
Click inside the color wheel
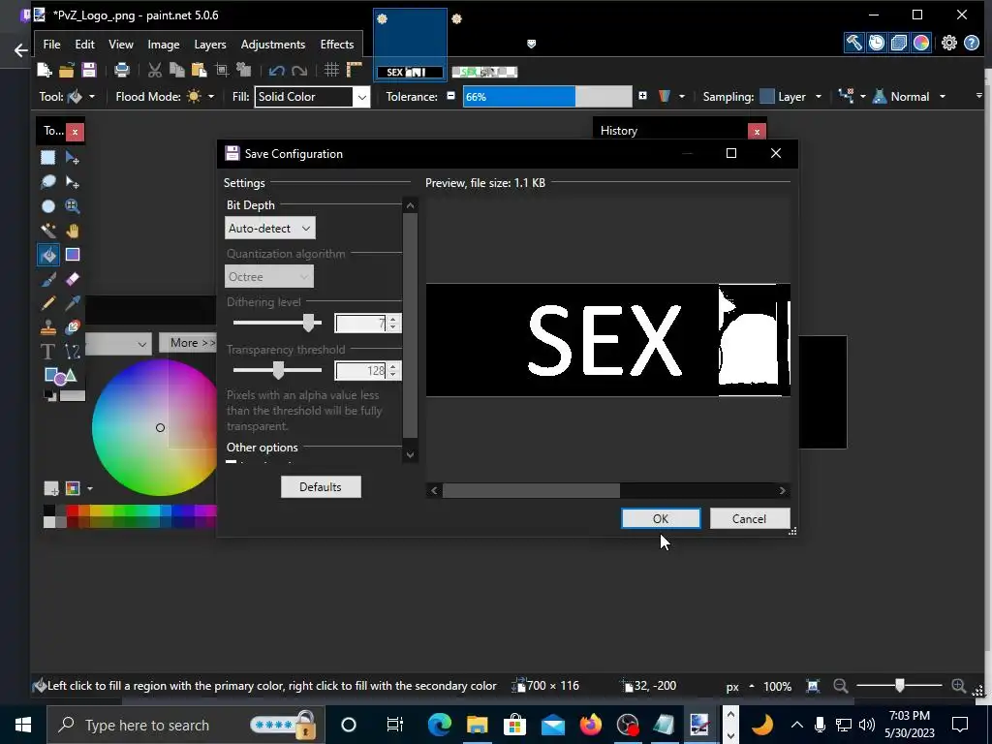[x=155, y=427]
